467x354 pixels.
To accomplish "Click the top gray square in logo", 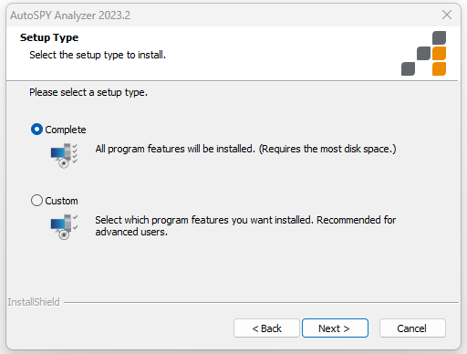I will [439, 37].
